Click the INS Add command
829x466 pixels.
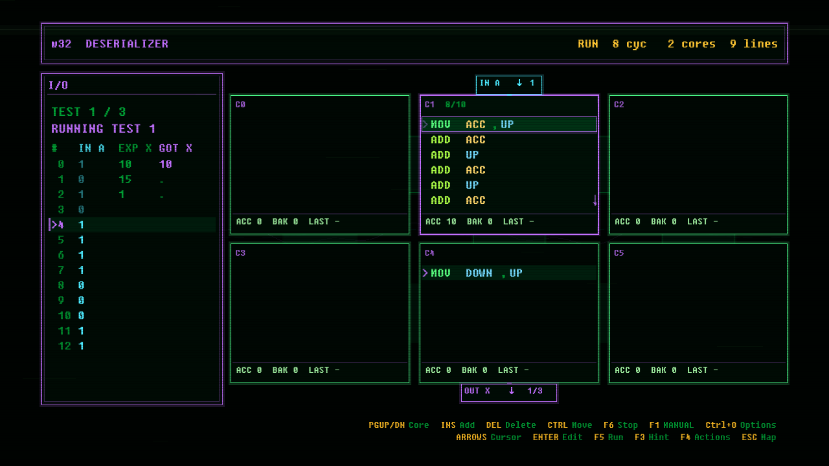(x=458, y=425)
